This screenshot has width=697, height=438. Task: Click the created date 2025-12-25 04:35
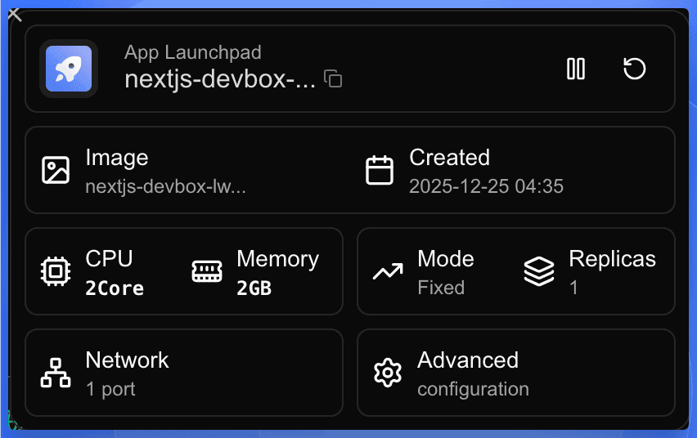(486, 186)
